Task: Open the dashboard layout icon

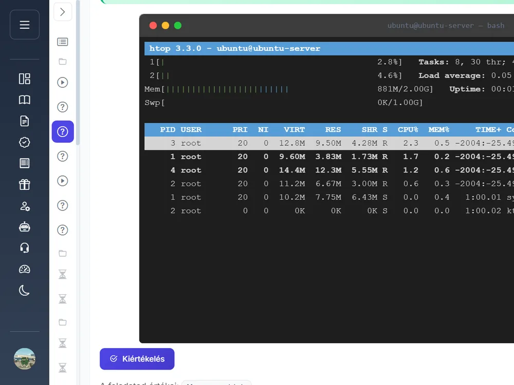Action: pos(25,79)
